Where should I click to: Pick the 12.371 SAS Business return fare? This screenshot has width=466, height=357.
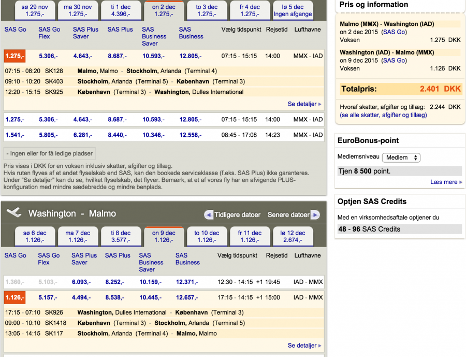187,282
